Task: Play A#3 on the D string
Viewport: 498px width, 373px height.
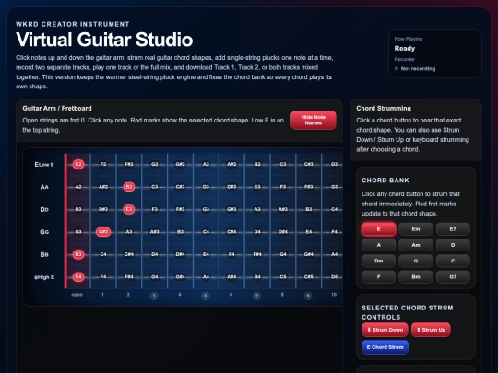Action: [x=283, y=209]
